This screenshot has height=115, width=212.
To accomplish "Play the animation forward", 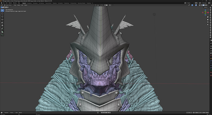I will [x=106, y=113].
